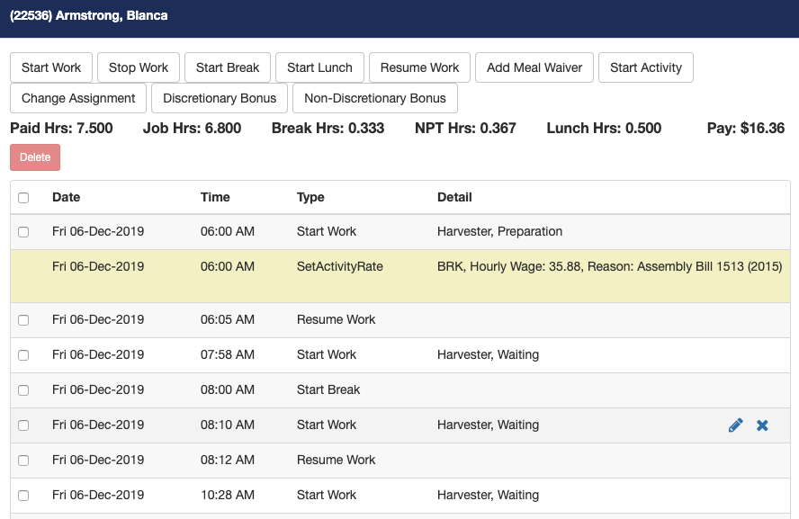
Task: Check the 08:00 AM Start Break row checkbox
Action: coord(23,390)
